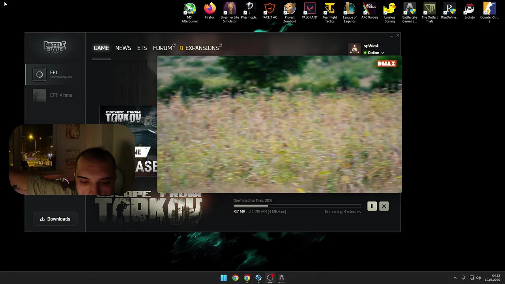
Task: Open the taskbar clock and date
Action: [x=493, y=278]
